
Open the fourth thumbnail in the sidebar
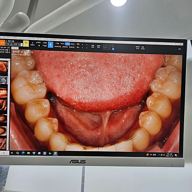3,105
